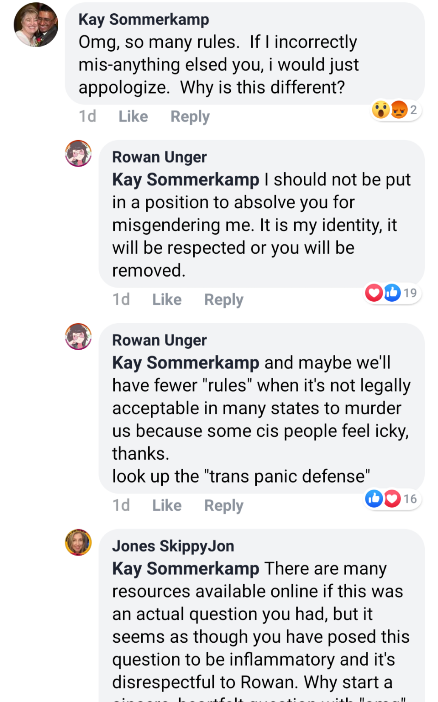Viewport: 438px width, 702px height.
Task: Click the 1d timestamp on Kay's comment
Action: [87, 117]
